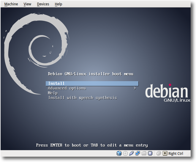Open the View menu
The image size is (196, 162).
(27, 4)
